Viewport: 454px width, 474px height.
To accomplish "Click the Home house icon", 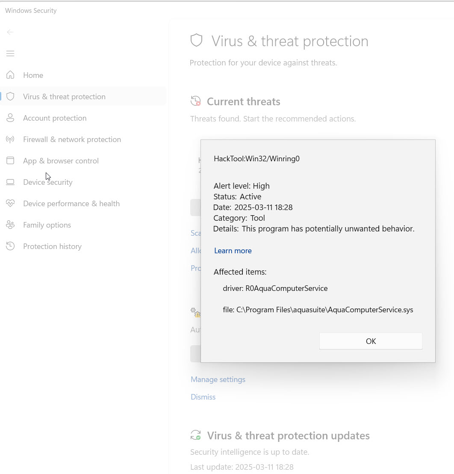I will [10, 75].
